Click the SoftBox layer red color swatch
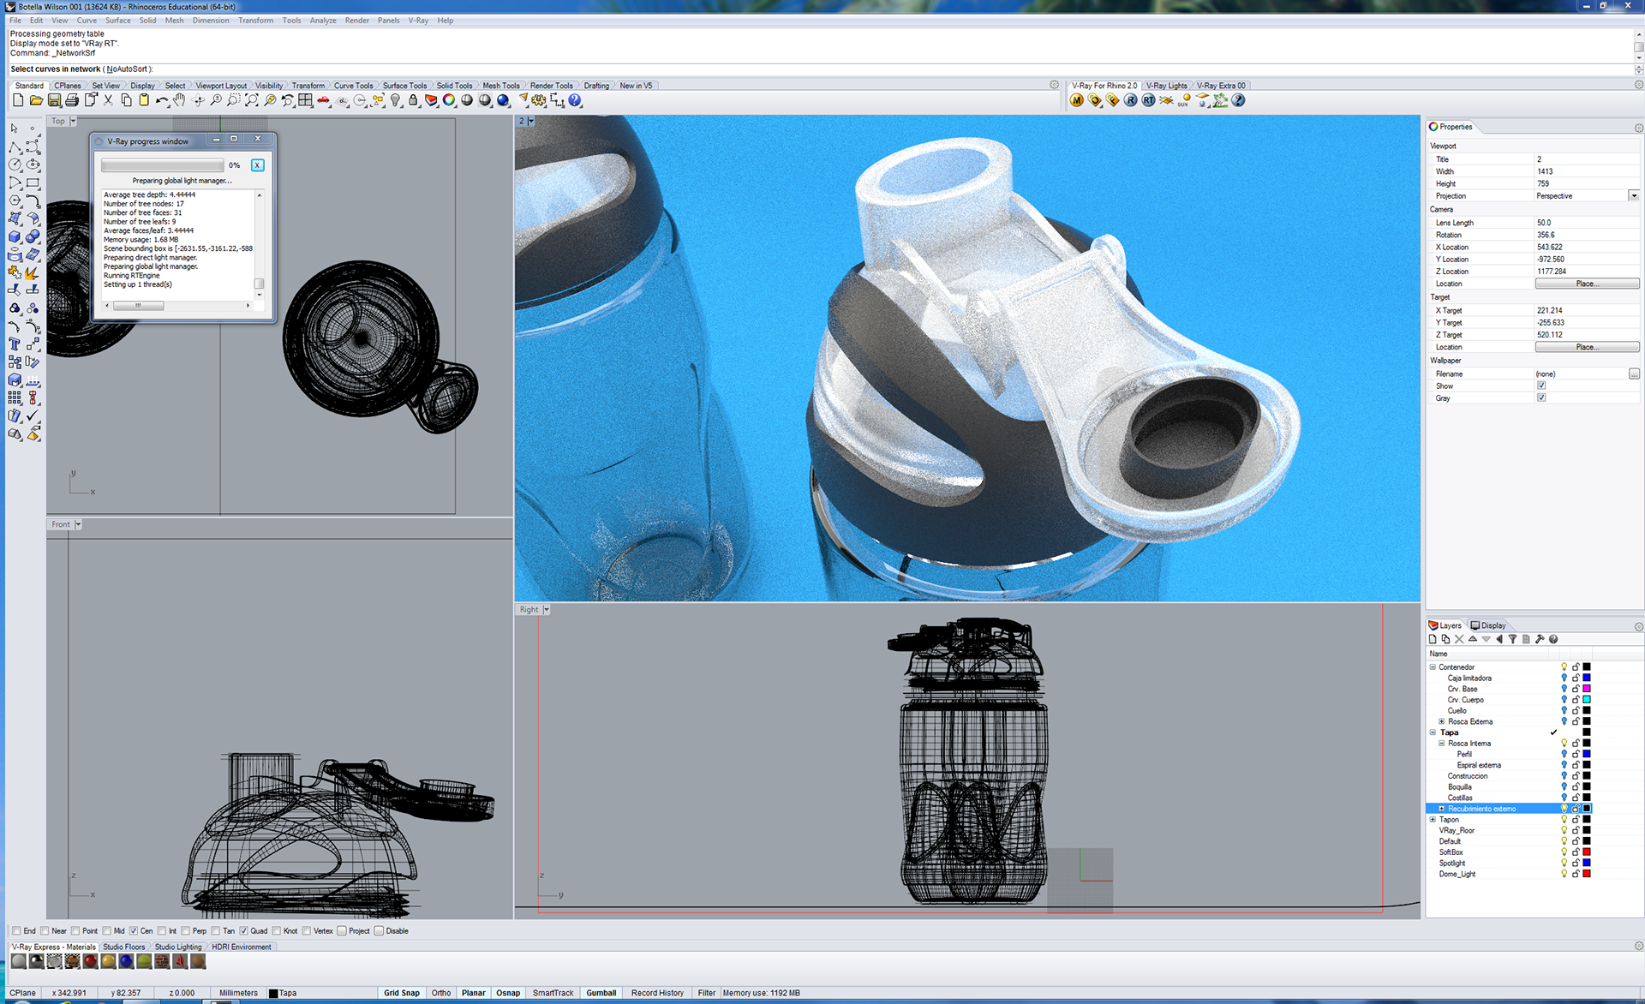The width and height of the screenshot is (1645, 1004). pos(1587,852)
